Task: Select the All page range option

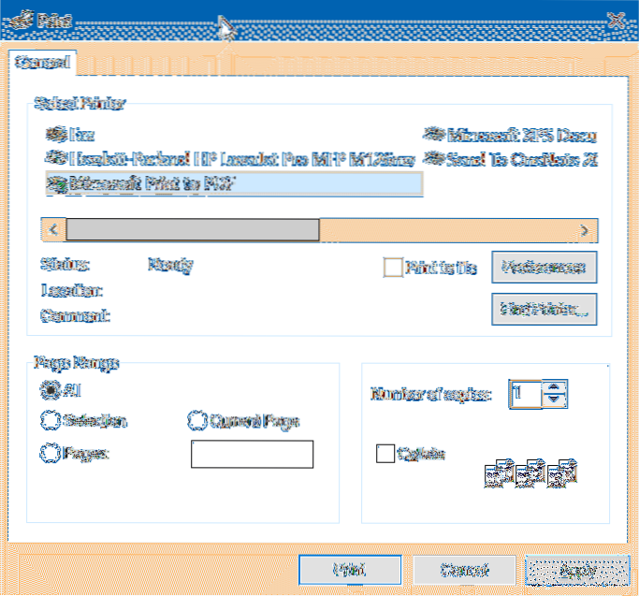Action: pyautogui.click(x=49, y=389)
